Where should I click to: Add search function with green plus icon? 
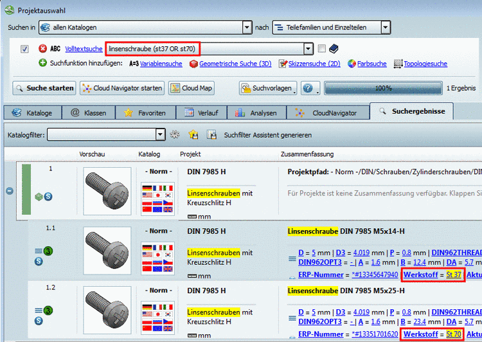point(42,63)
